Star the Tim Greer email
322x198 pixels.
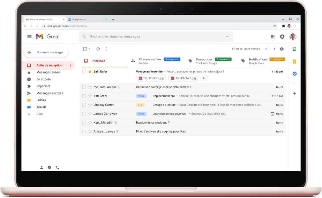click(90, 96)
